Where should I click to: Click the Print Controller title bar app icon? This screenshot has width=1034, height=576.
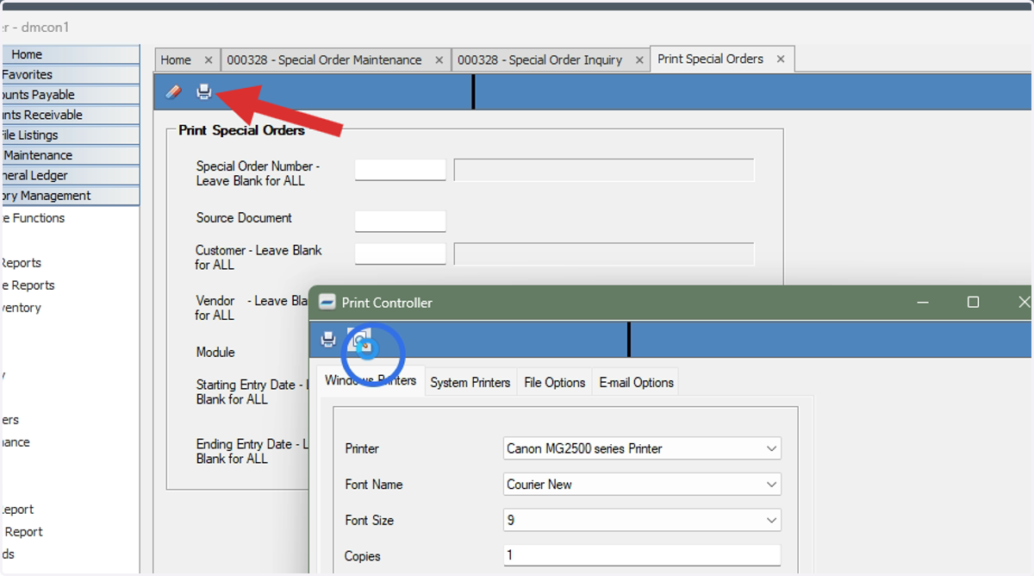pyautogui.click(x=327, y=302)
